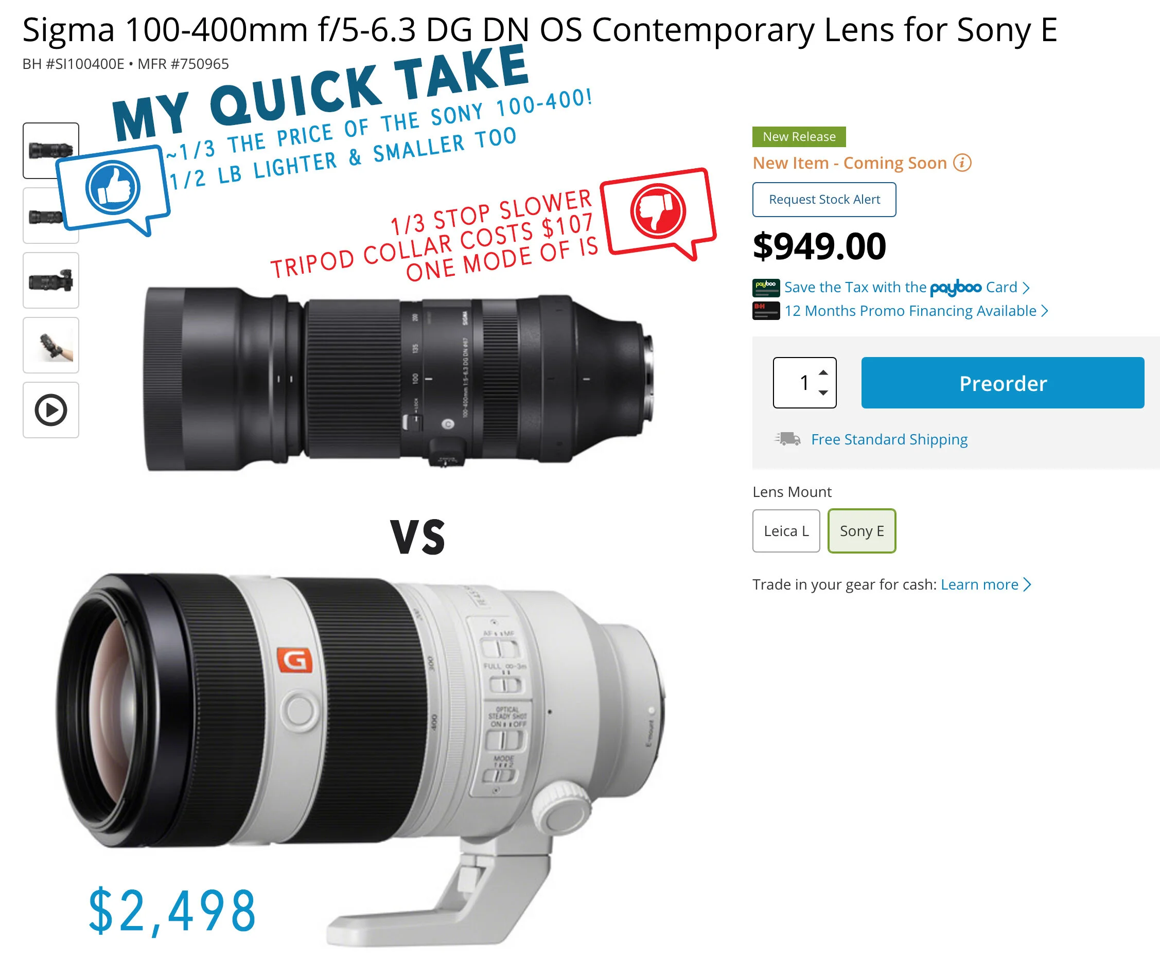This screenshot has height=979, width=1160.
Task: Click the Preorder button
Action: coord(1003,383)
